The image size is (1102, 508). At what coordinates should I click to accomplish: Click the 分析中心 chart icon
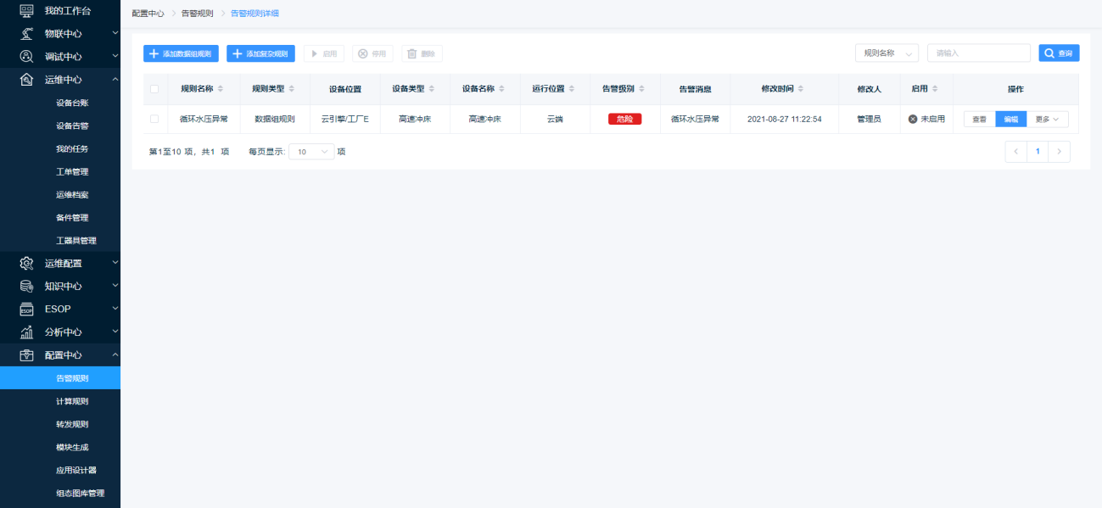coord(26,332)
